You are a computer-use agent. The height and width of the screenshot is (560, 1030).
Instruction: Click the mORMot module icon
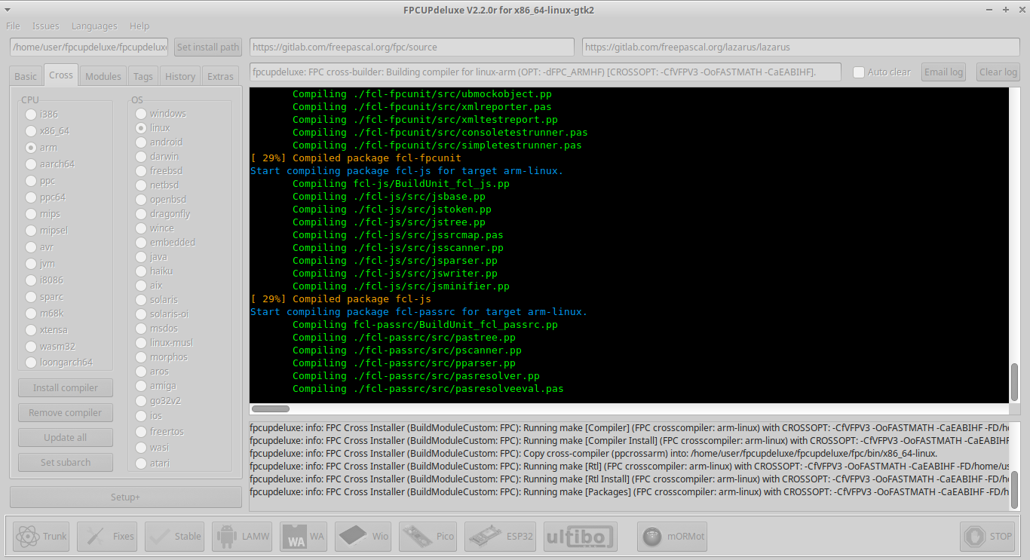[x=672, y=536]
